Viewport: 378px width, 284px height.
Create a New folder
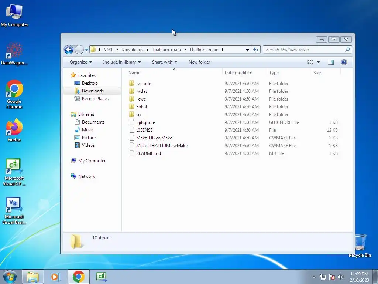[199, 62]
